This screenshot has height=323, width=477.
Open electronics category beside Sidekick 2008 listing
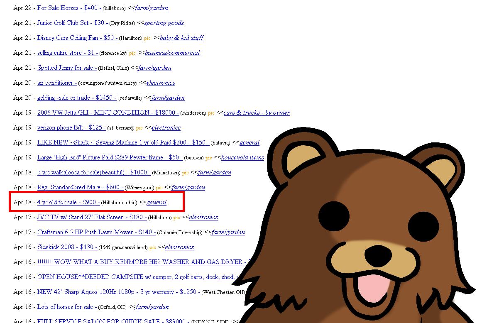179,247
